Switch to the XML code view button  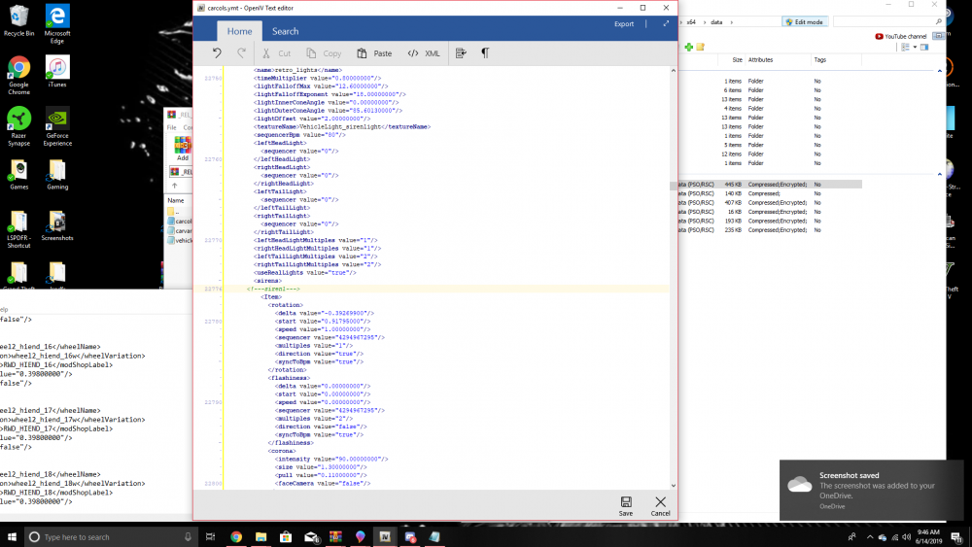pos(424,53)
